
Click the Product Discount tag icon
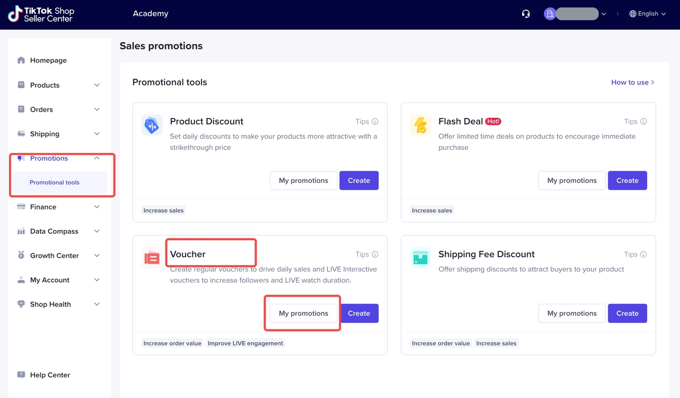click(152, 125)
